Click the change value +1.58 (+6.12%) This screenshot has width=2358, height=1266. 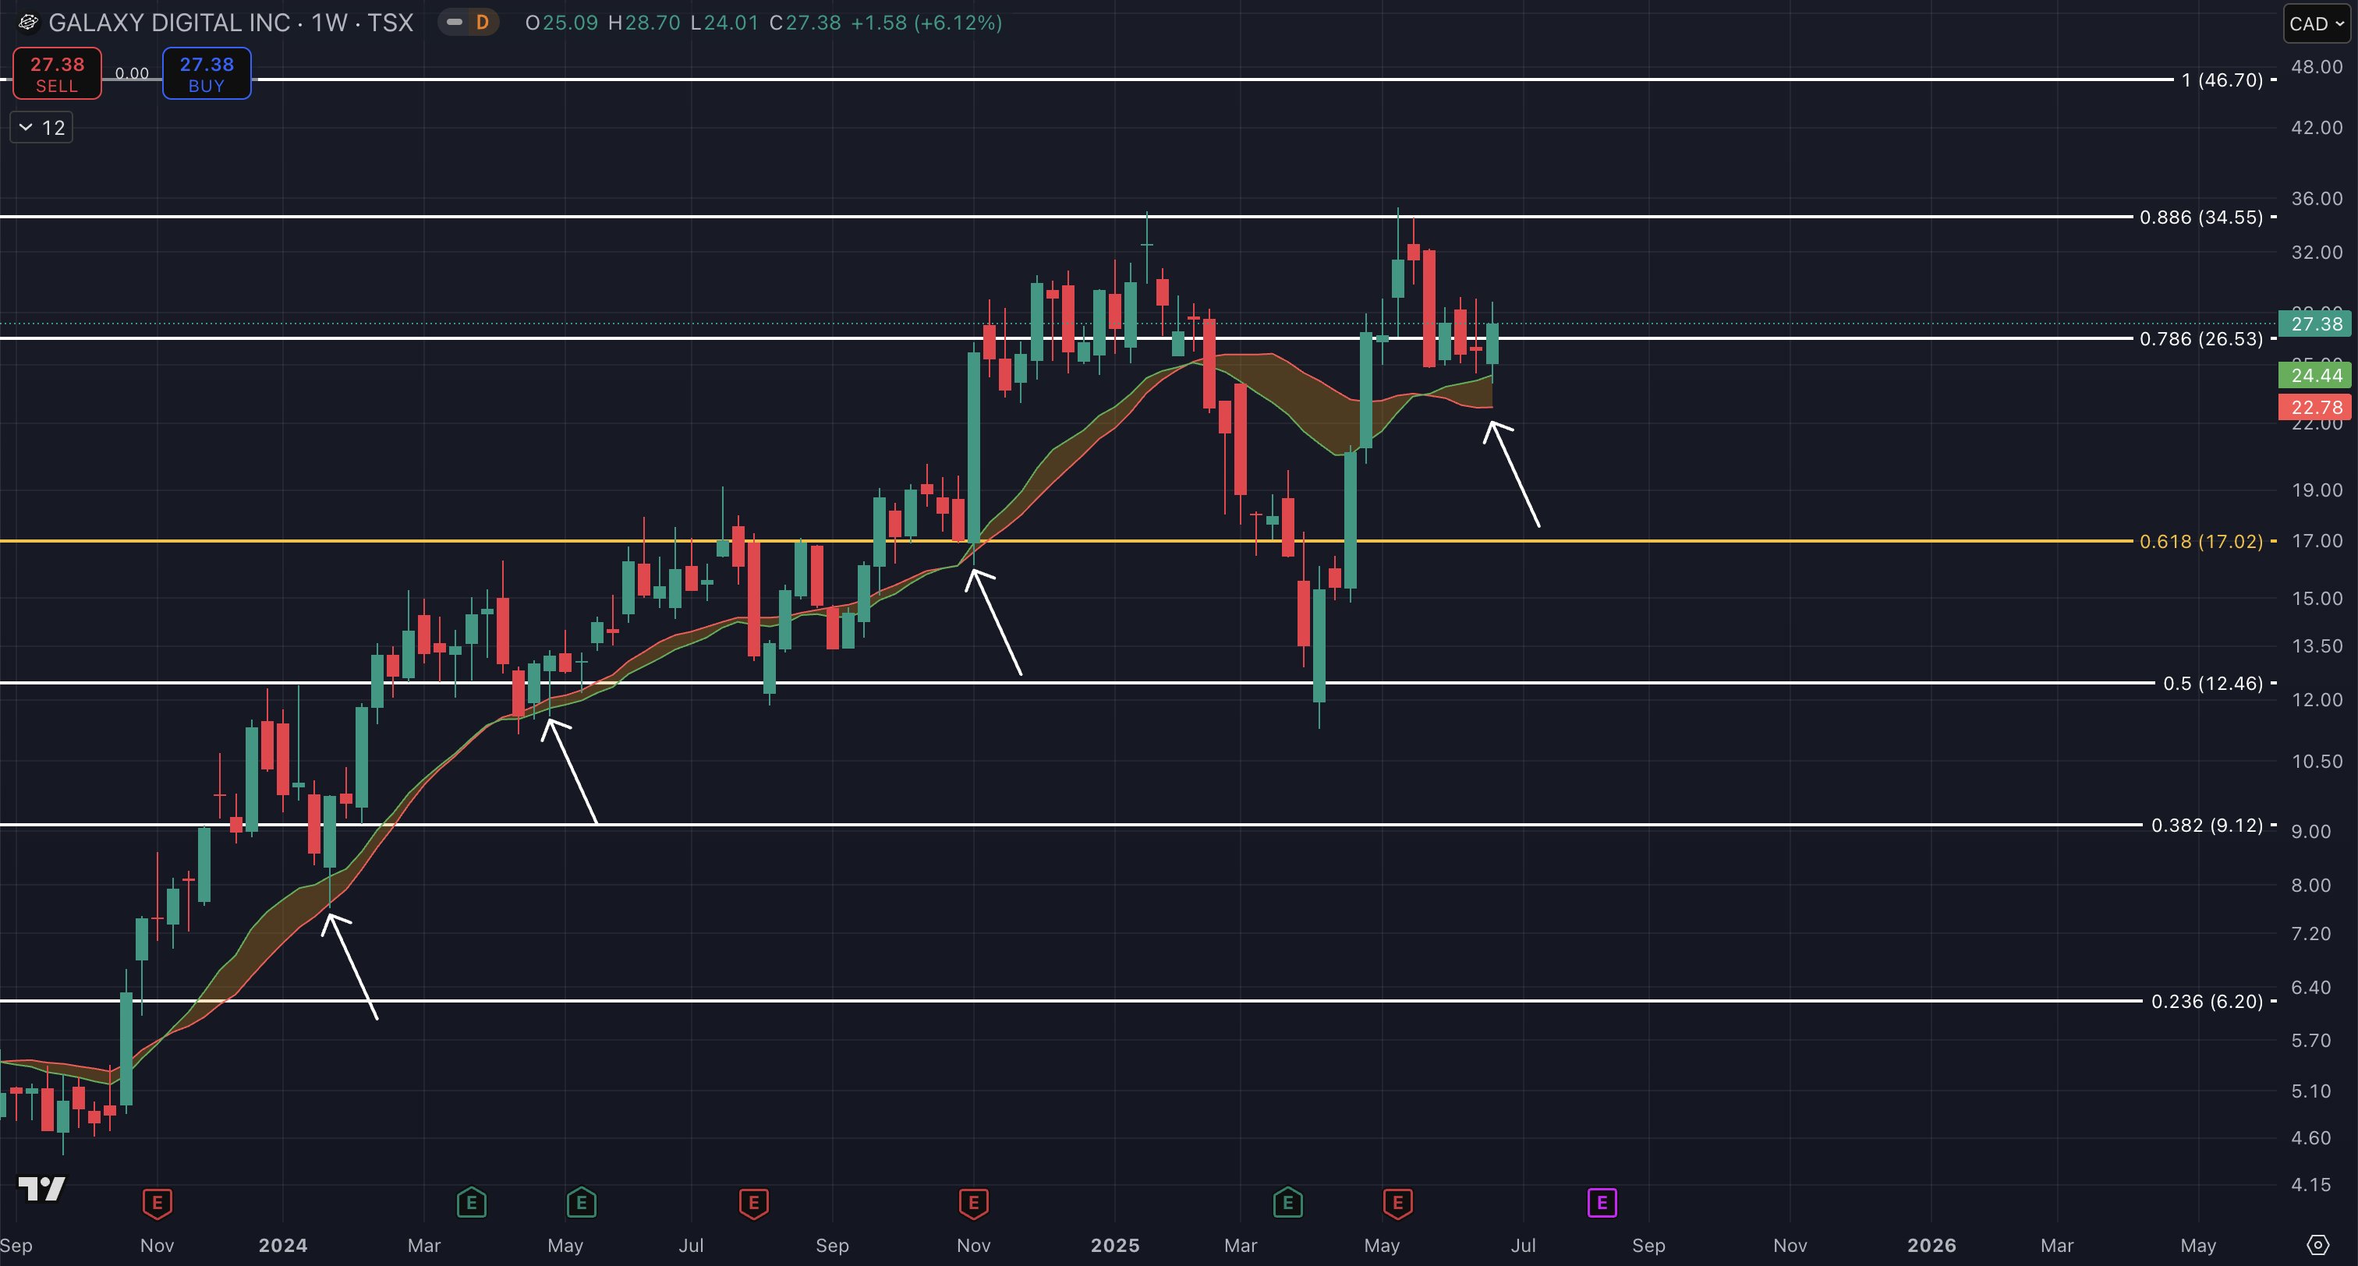pos(926,23)
